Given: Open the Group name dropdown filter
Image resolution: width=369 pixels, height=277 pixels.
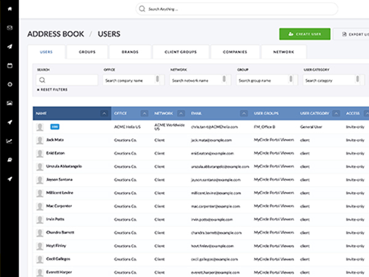Looking at the screenshot, I should 267,80.
